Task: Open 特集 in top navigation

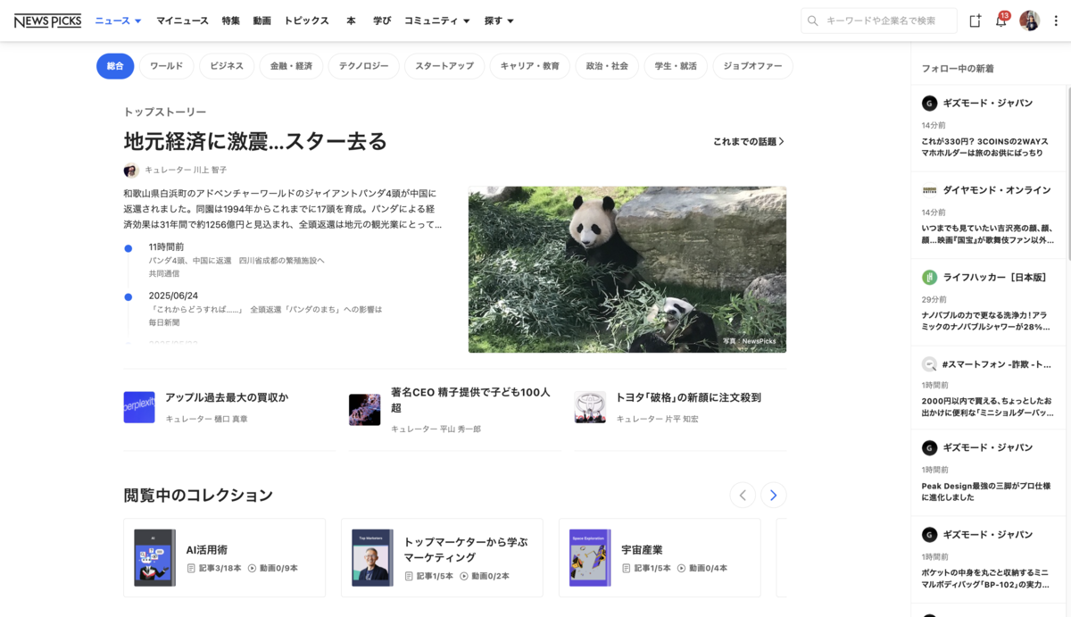Action: tap(230, 21)
